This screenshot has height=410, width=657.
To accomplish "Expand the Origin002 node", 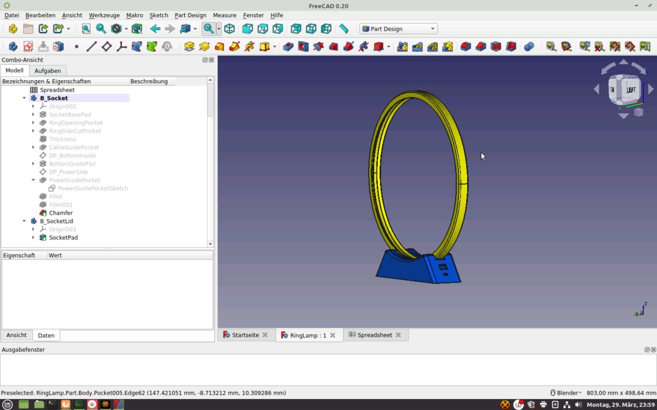I will point(34,106).
